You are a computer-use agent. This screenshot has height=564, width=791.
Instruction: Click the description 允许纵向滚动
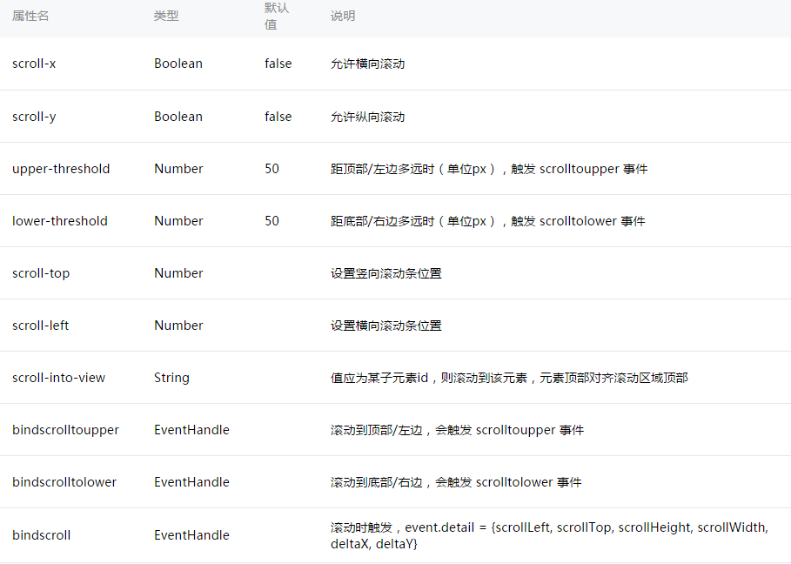point(368,117)
